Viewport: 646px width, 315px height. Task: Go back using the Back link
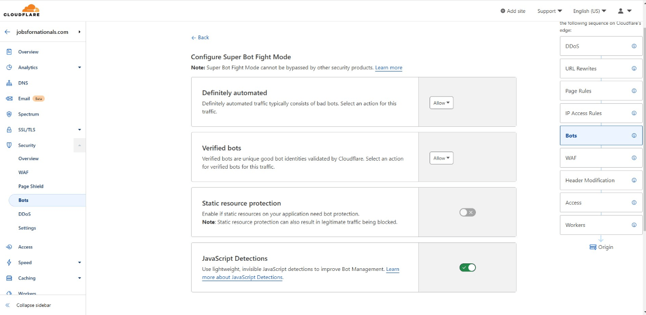200,38
